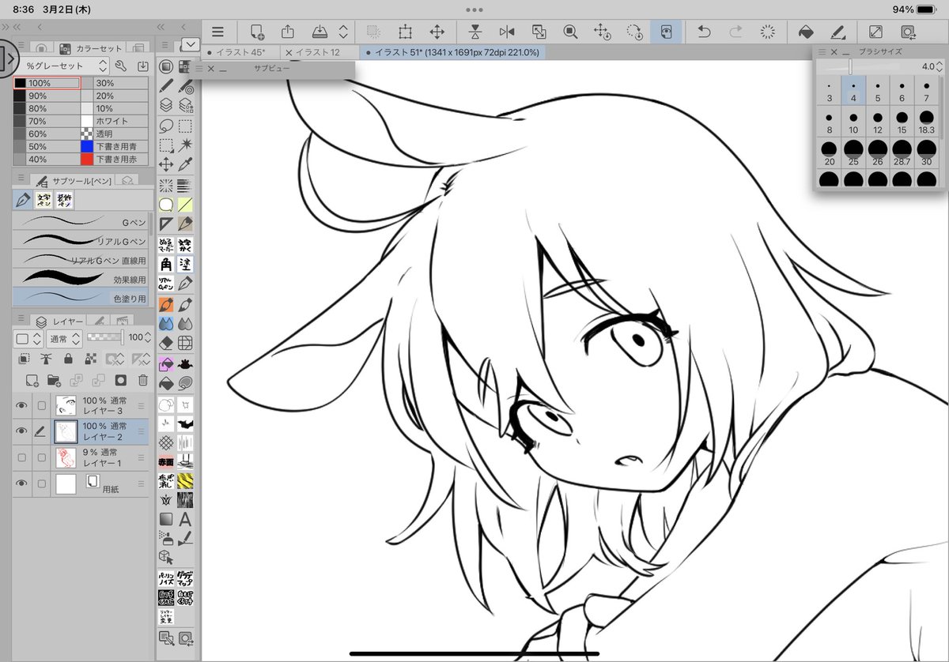Viewport: 949px width, 662px height.
Task: Lock the current layer with the padlock icon
Action: (x=67, y=359)
